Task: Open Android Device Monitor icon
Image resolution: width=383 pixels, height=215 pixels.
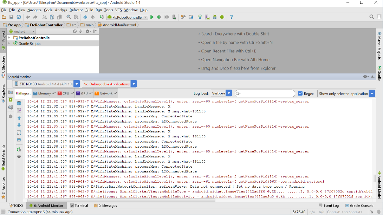Action: 222,17
